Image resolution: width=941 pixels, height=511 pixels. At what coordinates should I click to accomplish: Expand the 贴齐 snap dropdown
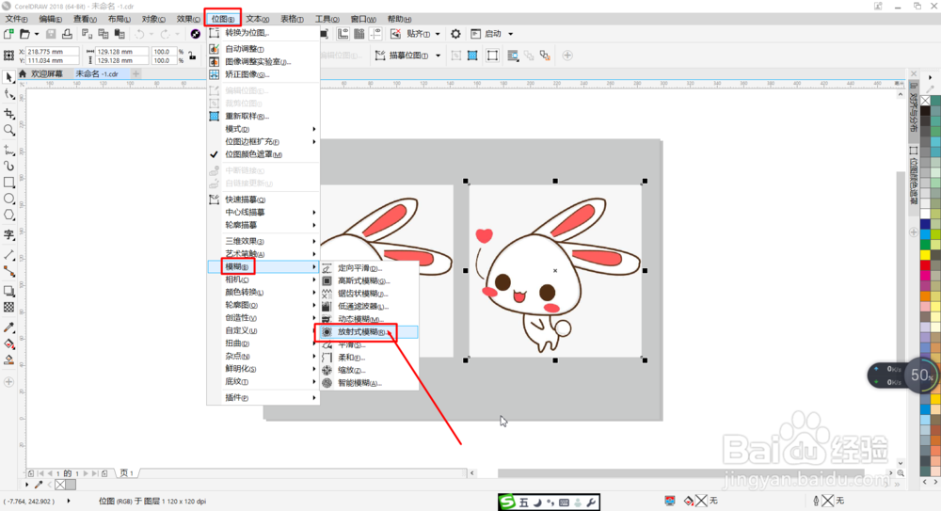[438, 34]
